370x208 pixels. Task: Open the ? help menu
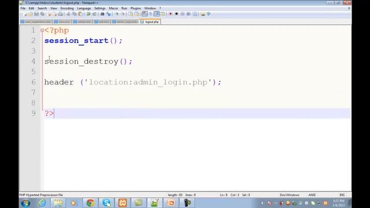(160, 8)
